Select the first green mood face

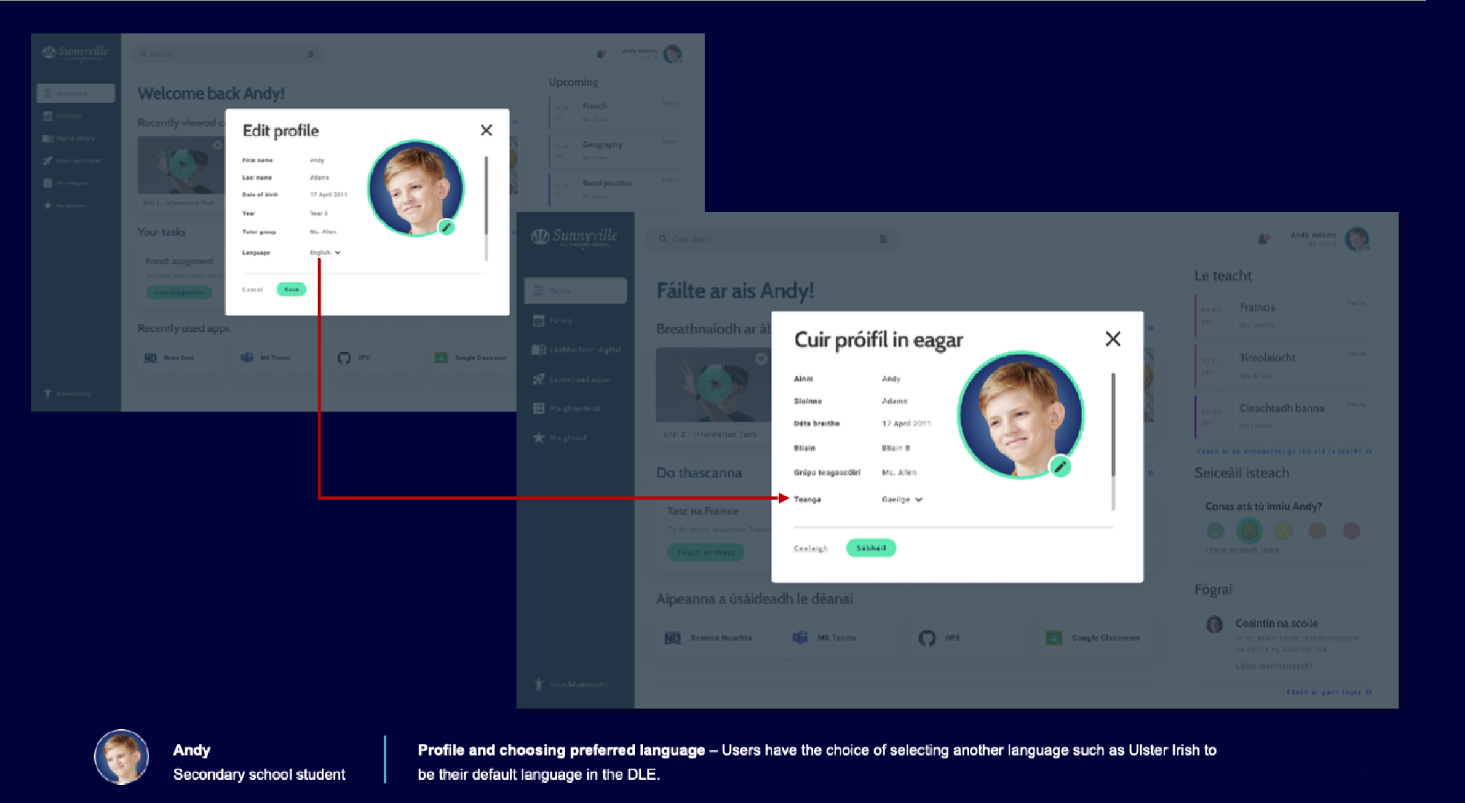click(x=1215, y=530)
